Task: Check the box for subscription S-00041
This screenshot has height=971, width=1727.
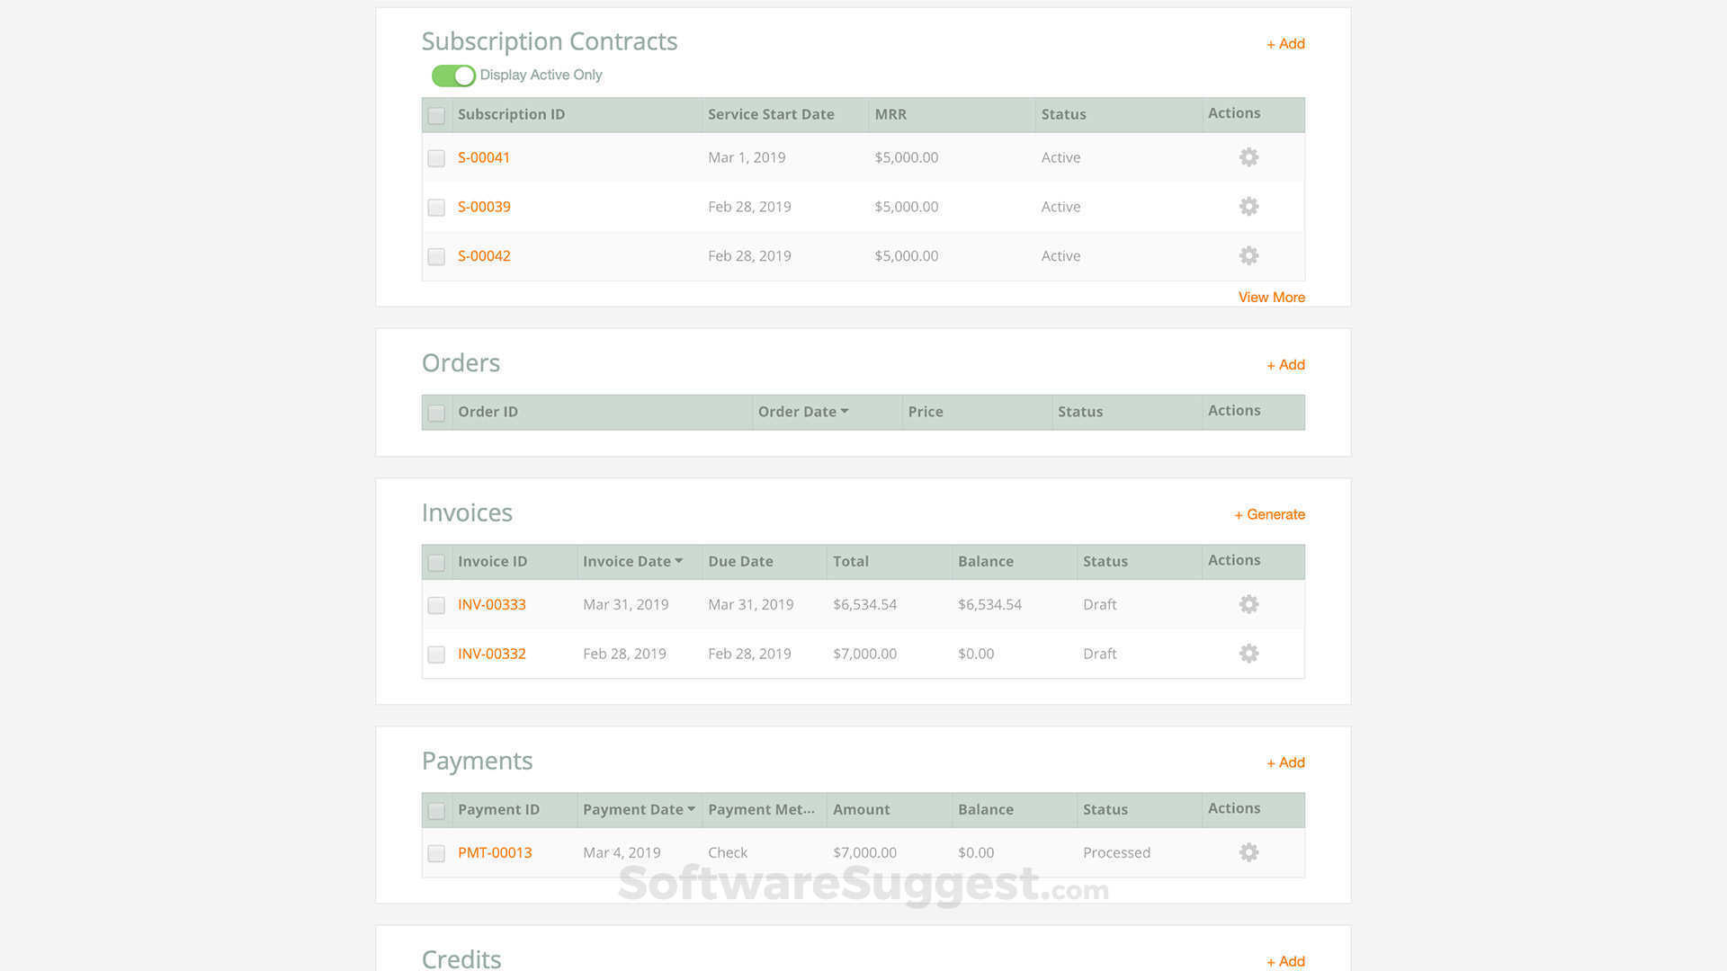Action: click(x=436, y=158)
